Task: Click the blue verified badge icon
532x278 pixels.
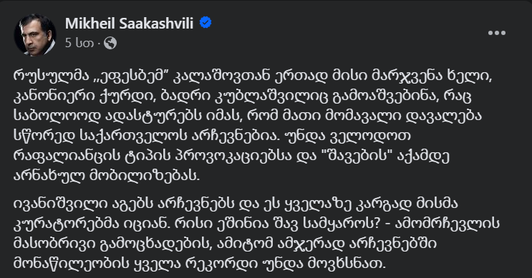Action: [205, 23]
